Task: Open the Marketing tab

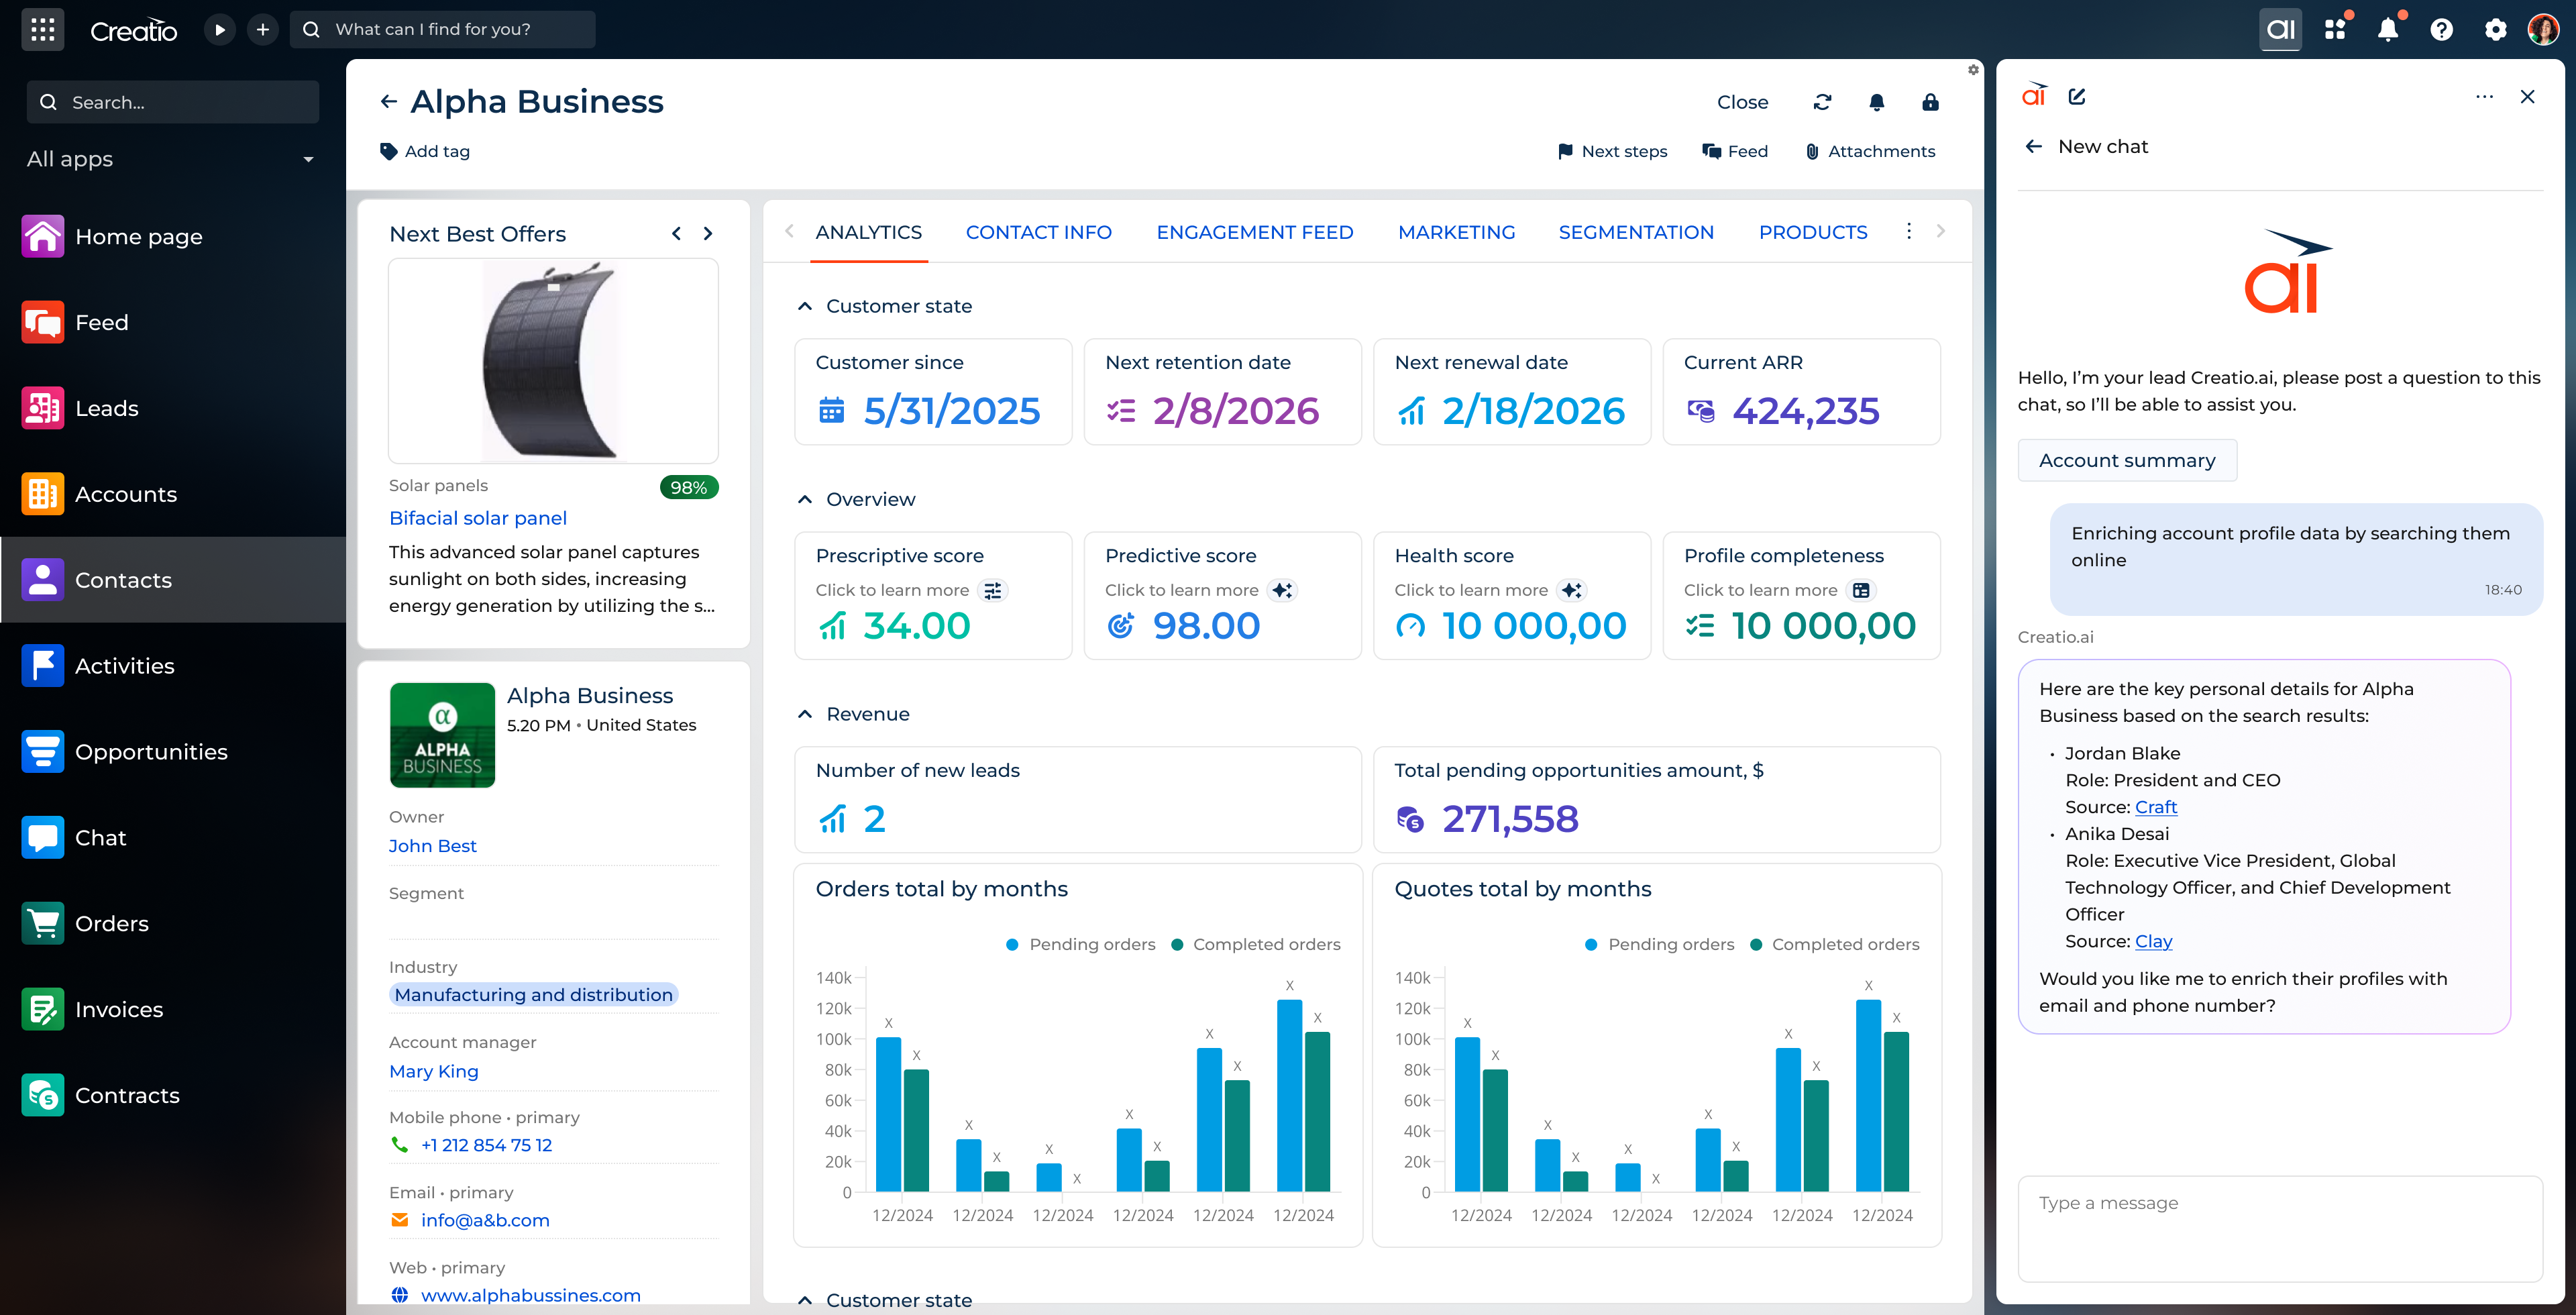Action: point(1457,231)
